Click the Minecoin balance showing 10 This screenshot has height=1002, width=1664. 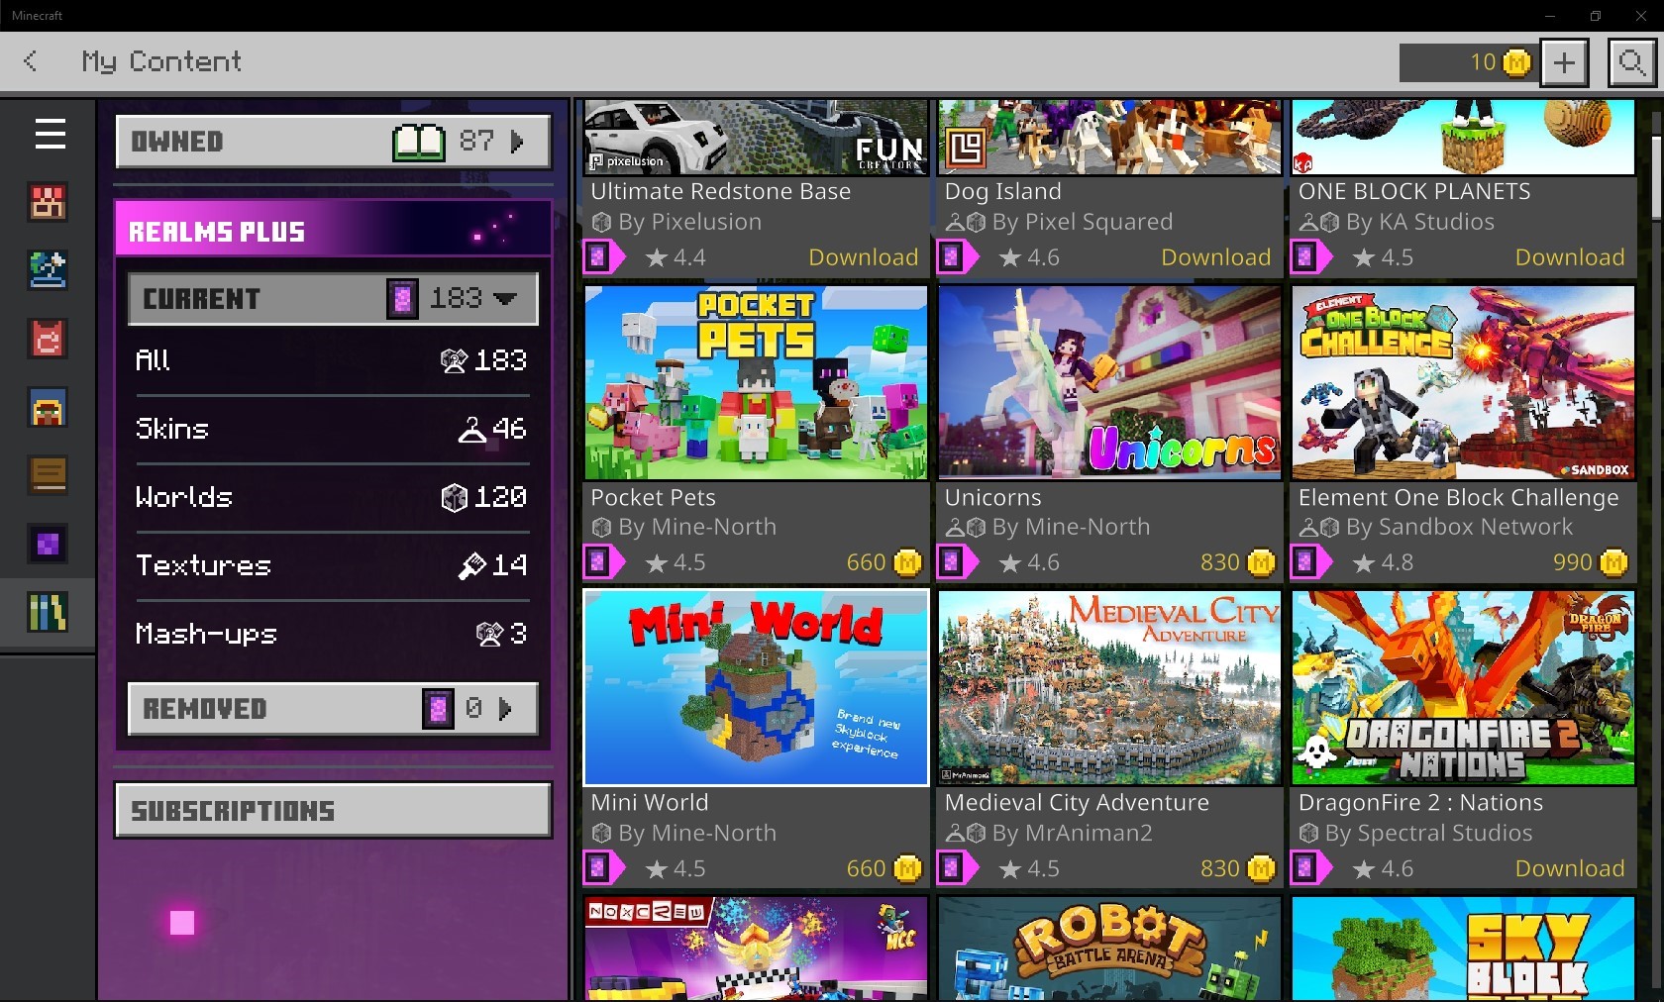pos(1467,62)
